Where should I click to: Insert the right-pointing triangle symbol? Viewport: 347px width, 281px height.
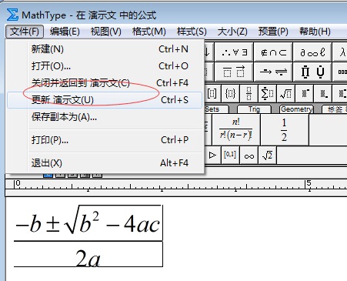tap(212, 156)
